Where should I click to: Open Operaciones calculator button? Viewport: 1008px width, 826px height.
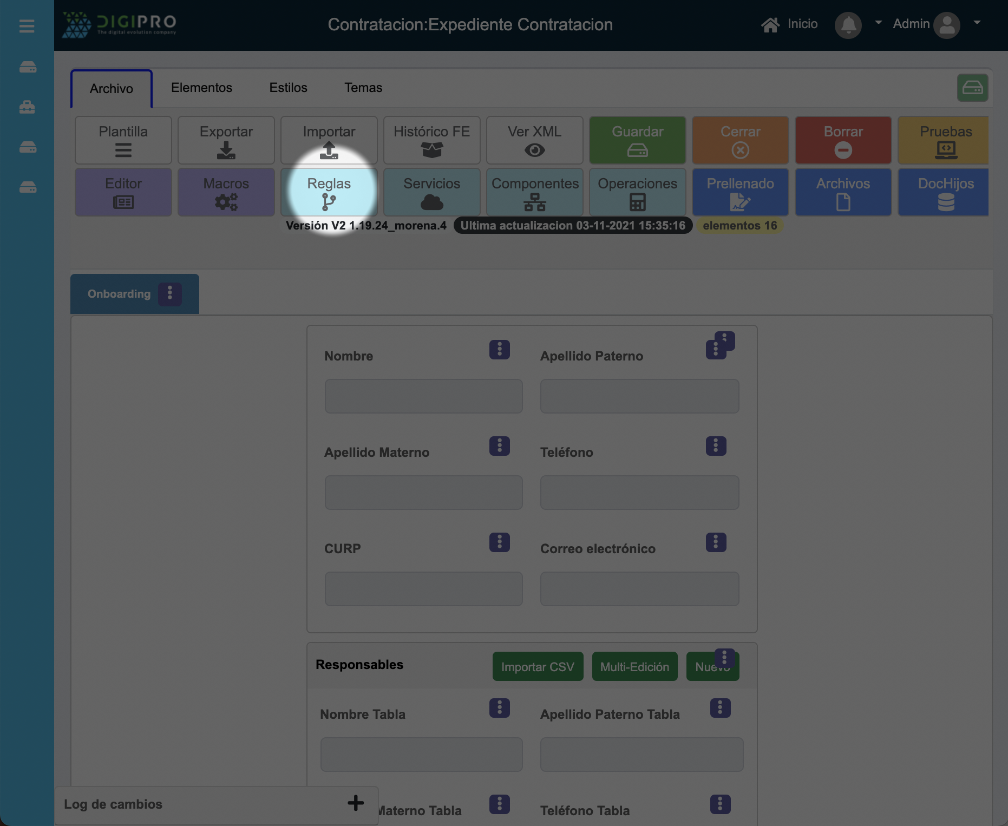click(x=637, y=192)
